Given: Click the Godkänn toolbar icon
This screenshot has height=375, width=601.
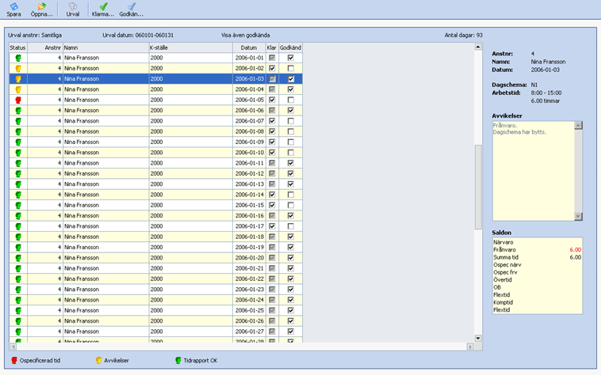Looking at the screenshot, I should click(x=132, y=6).
